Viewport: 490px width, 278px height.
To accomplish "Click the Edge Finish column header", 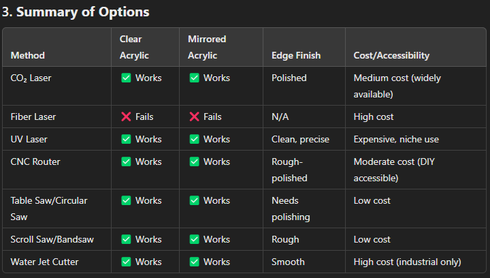I will (296, 55).
